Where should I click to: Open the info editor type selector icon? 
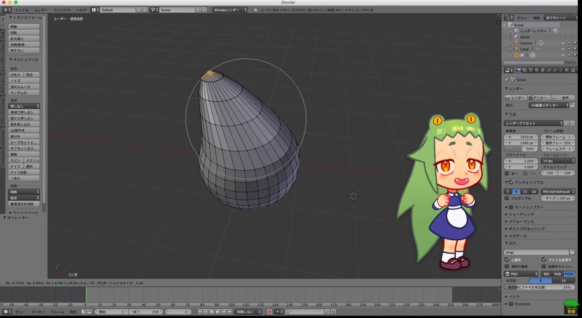7,10
